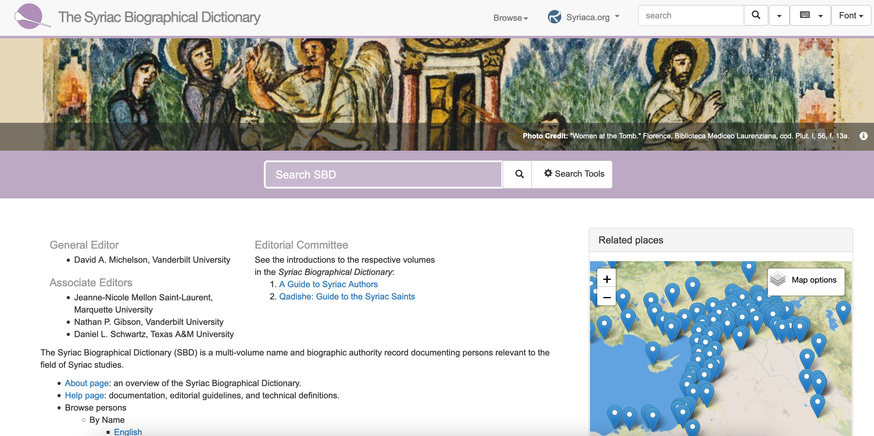This screenshot has height=436, width=874.
Task: Click the Syriaca.org bird logo icon
Action: tap(554, 17)
